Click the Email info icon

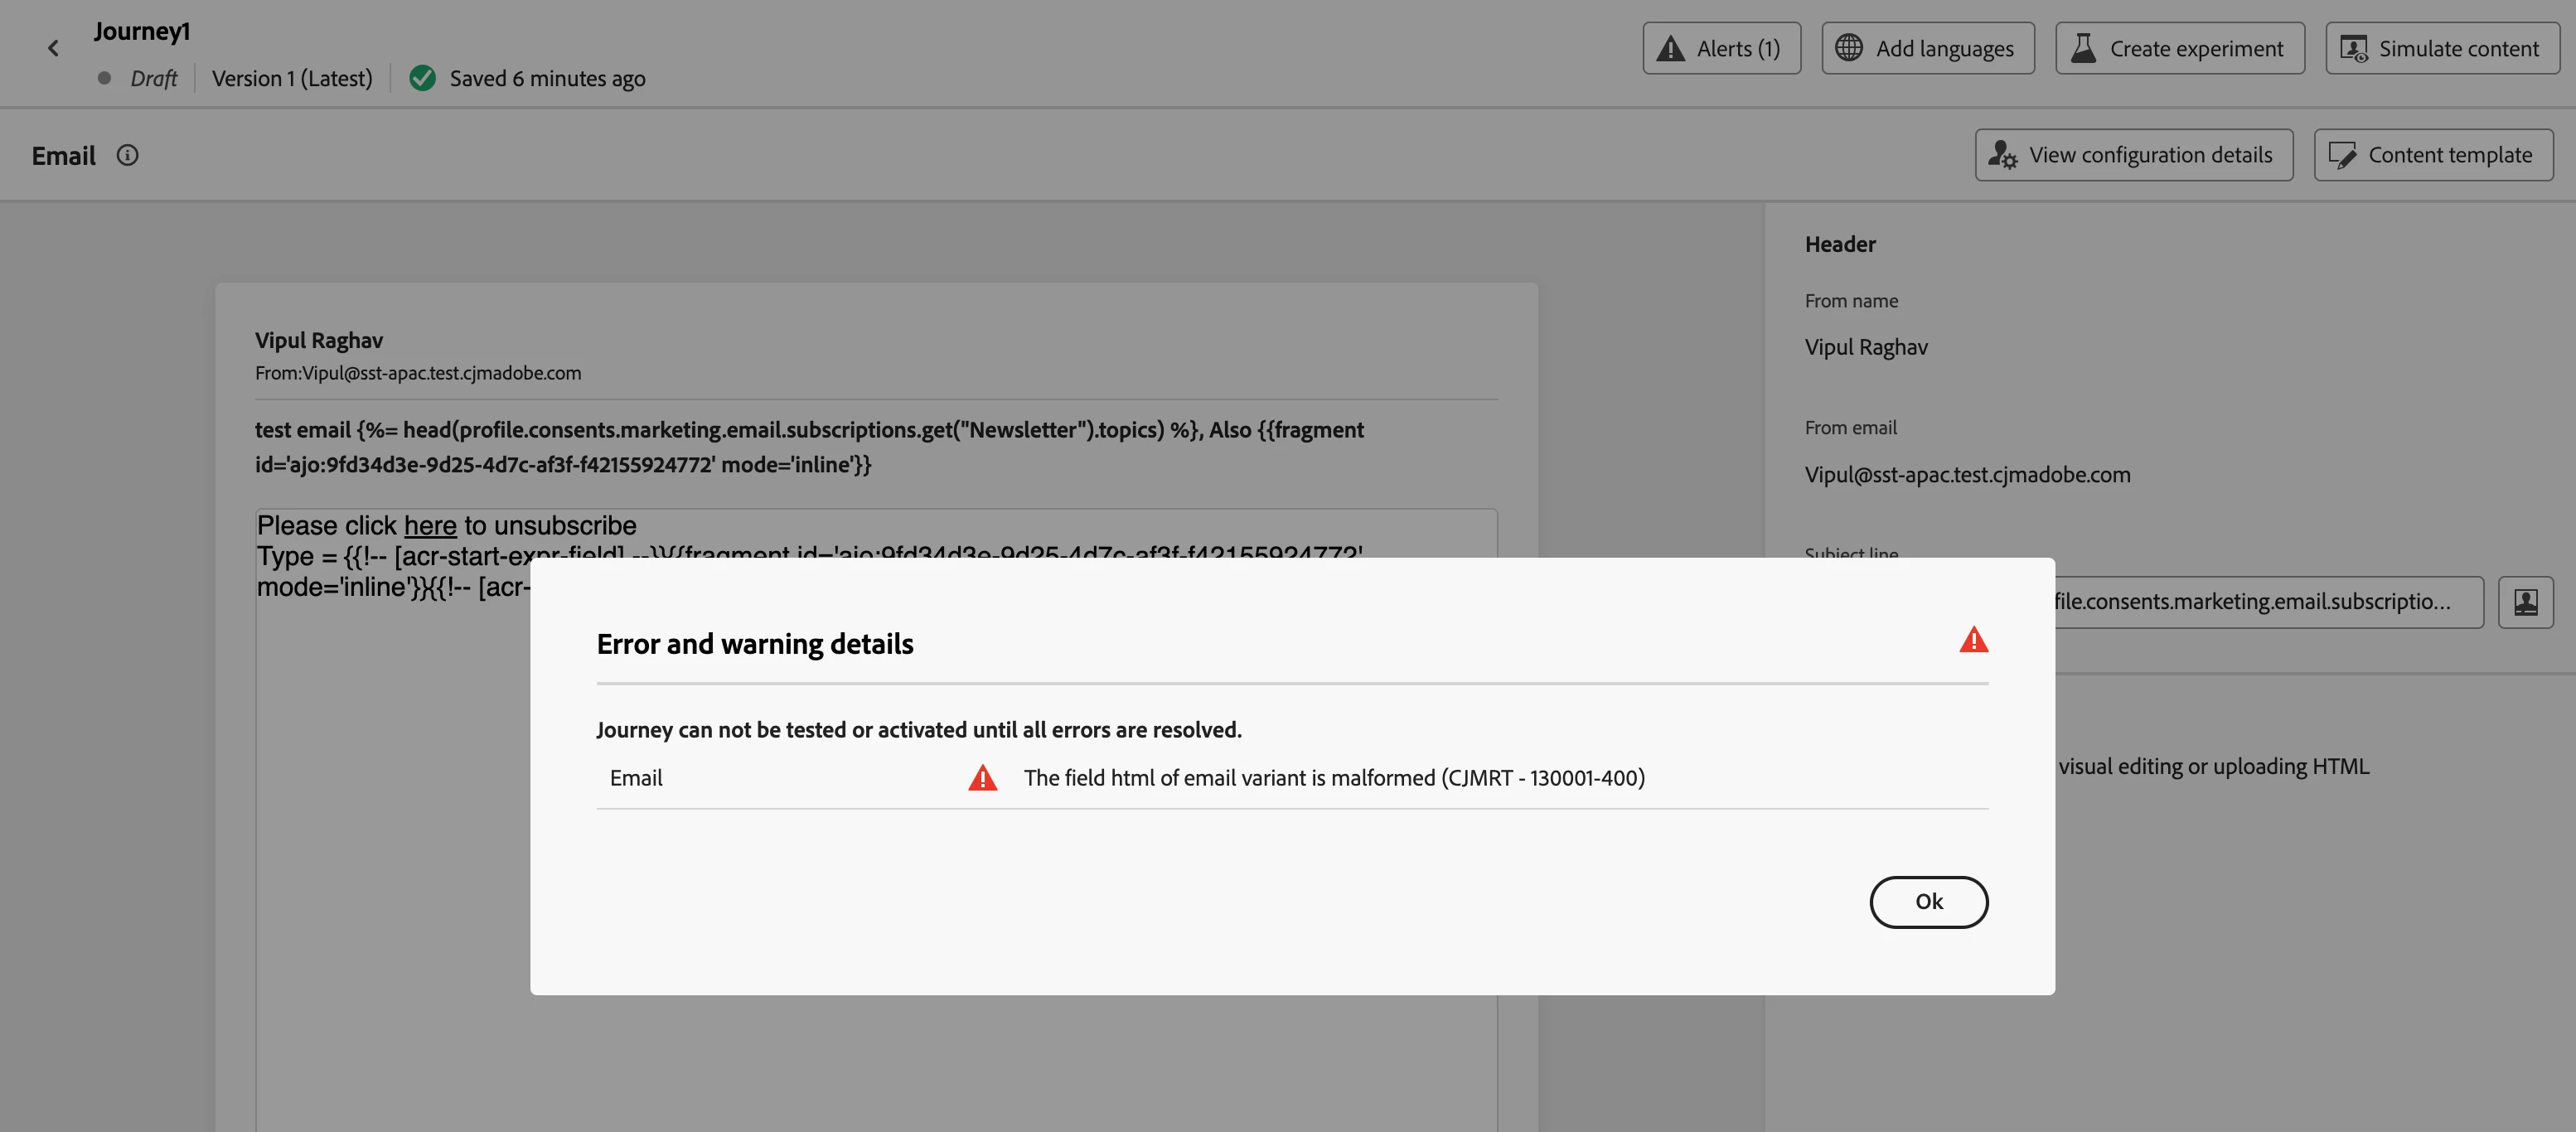127,155
